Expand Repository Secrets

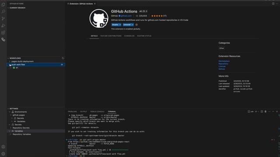pos(11,128)
